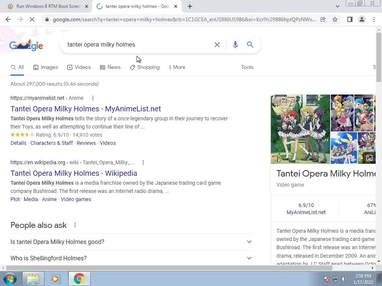382x286 pixels.
Task: Open network status tray icon
Action: click(335, 279)
